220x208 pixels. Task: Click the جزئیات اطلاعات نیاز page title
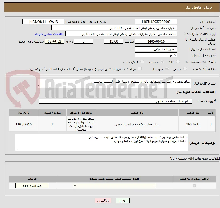click(x=199, y=8)
